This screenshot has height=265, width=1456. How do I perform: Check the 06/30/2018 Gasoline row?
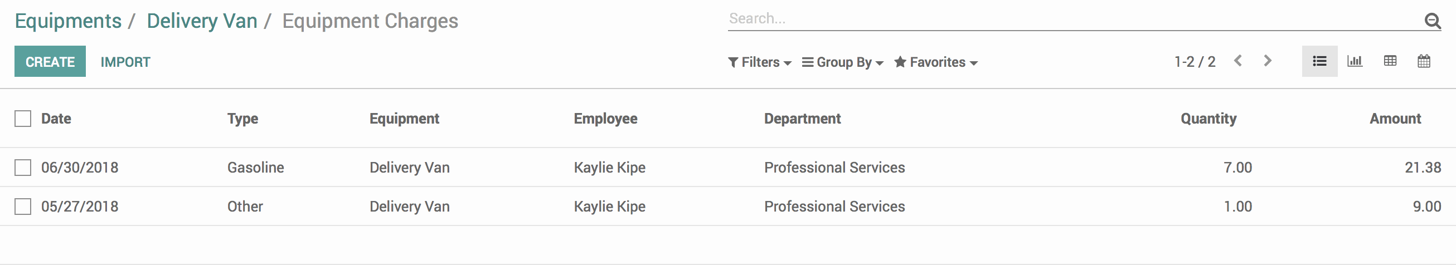23,167
